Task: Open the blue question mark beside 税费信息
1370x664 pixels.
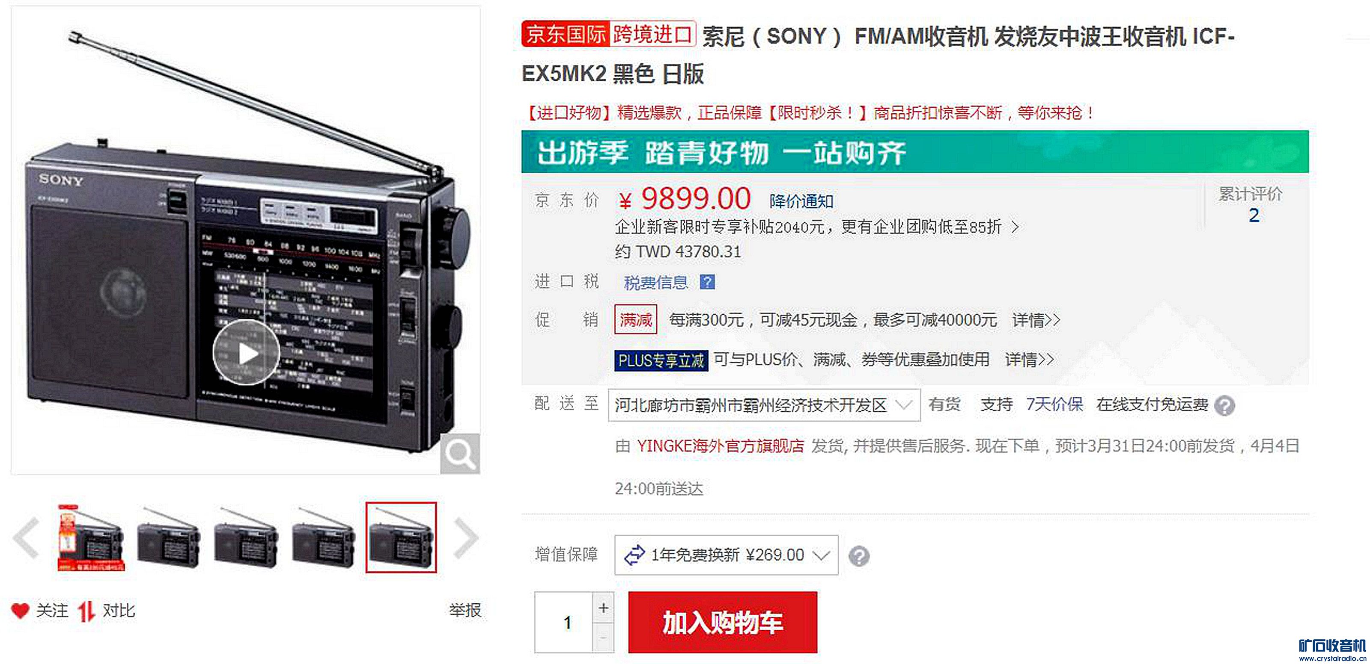Action: pos(707,282)
